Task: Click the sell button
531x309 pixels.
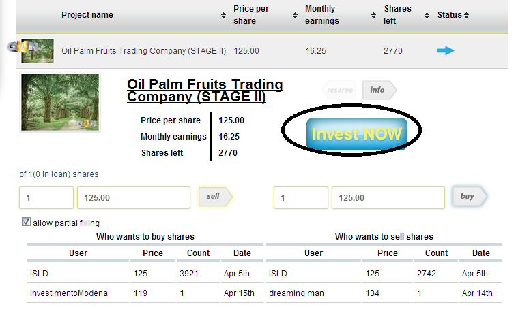Action: (214, 197)
